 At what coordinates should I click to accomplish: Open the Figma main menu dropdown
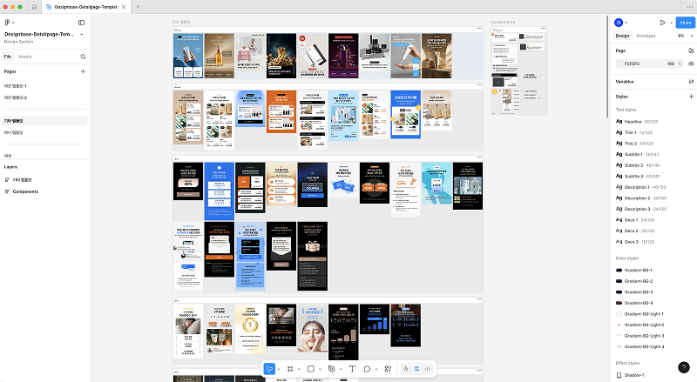click(10, 23)
